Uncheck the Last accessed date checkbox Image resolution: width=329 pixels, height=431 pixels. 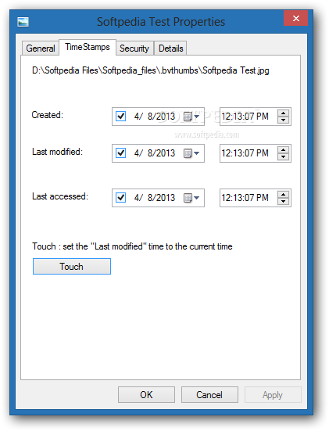[x=120, y=197]
